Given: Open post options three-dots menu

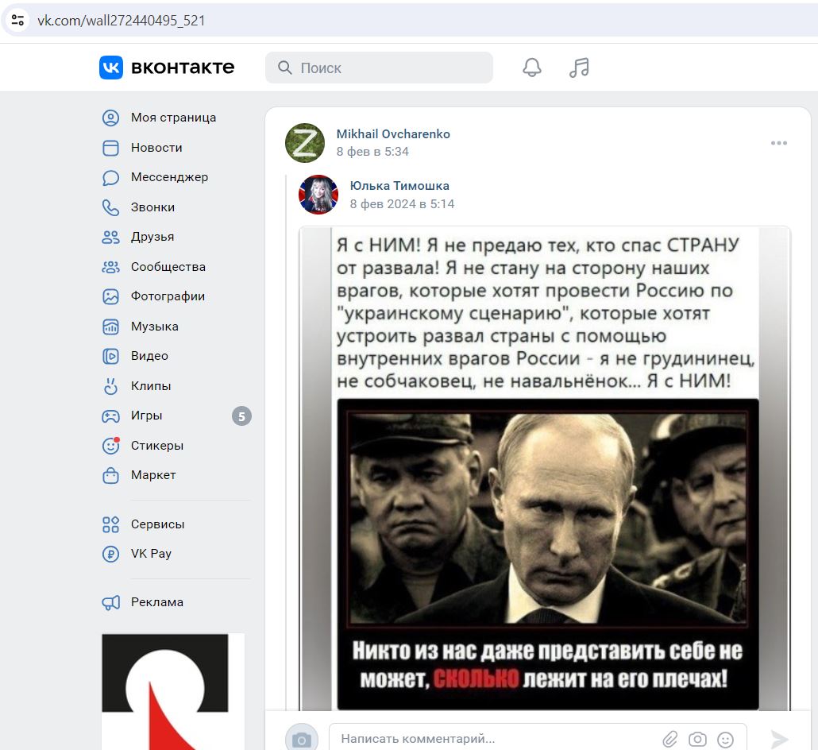Looking at the screenshot, I should coord(779,143).
